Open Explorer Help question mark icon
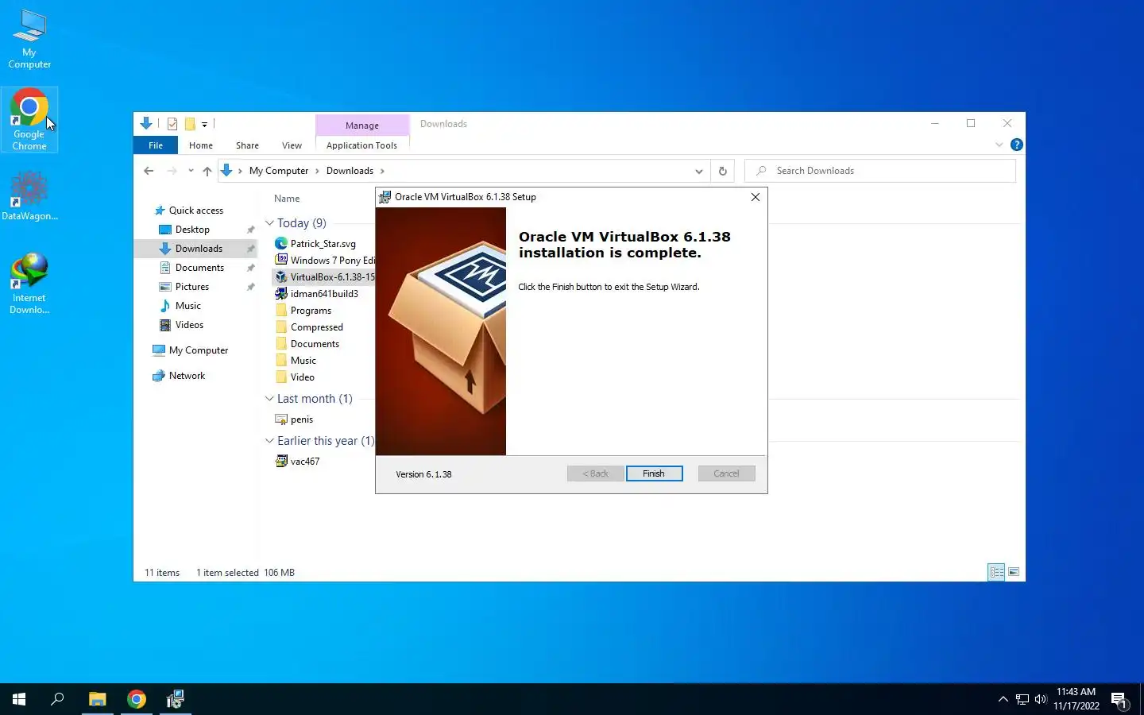Viewport: 1144px width, 715px height. 1016,145
